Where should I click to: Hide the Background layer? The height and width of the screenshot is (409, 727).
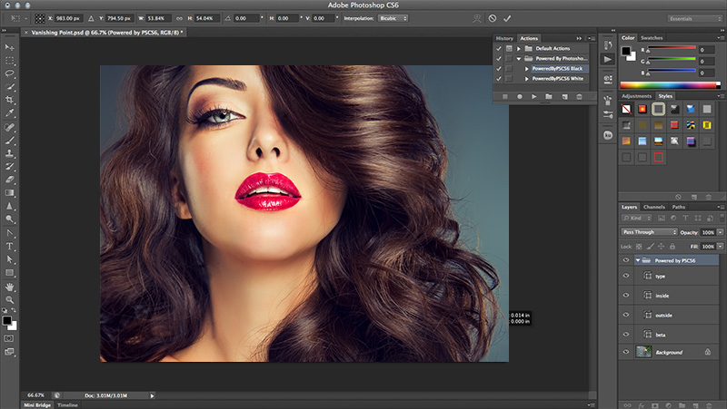tap(626, 352)
